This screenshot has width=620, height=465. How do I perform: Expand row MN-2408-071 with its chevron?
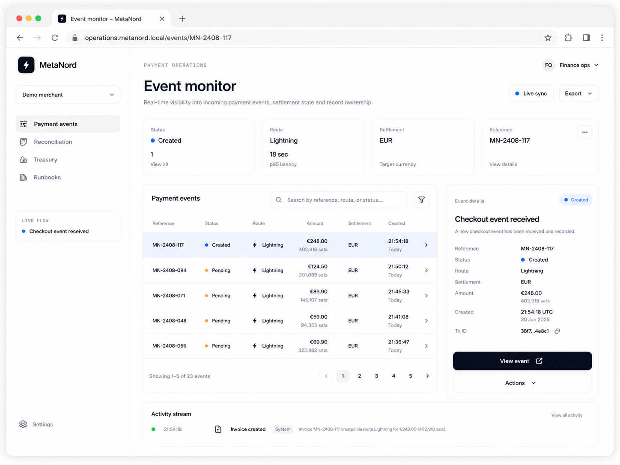[x=426, y=295]
